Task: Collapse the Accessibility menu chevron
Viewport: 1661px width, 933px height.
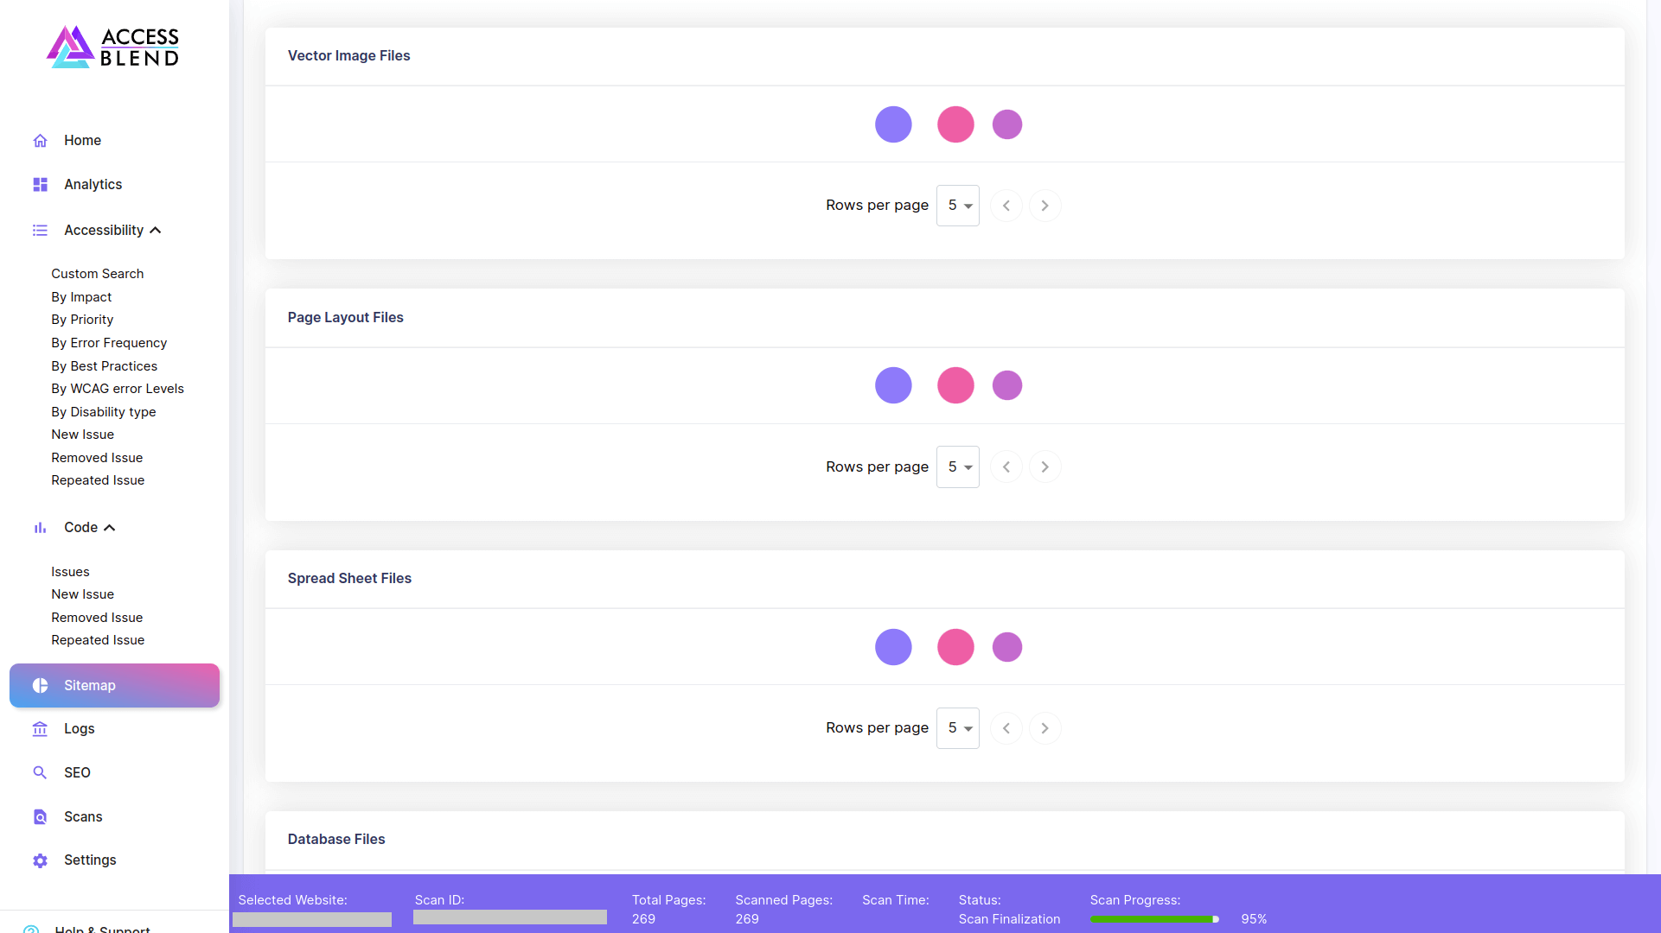Action: coord(156,231)
